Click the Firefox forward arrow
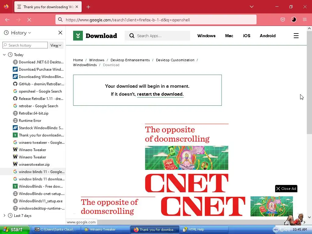Screen dimensions: 312x234 [18, 20]
